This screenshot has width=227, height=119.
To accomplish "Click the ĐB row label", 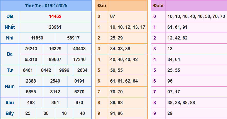I will tap(10, 16).
